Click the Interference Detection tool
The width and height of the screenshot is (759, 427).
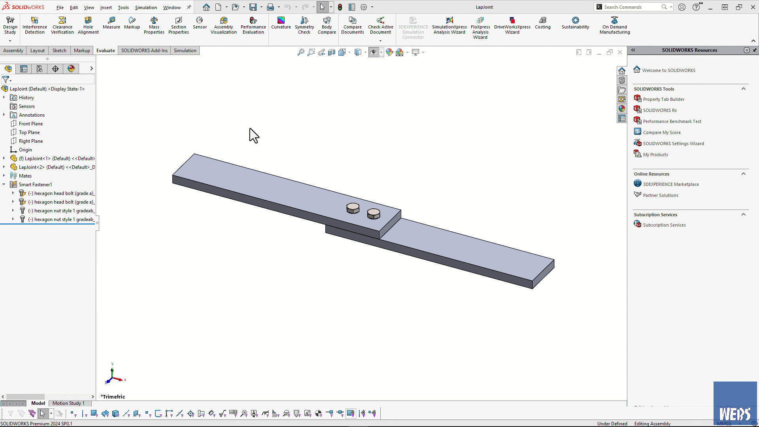click(x=34, y=25)
